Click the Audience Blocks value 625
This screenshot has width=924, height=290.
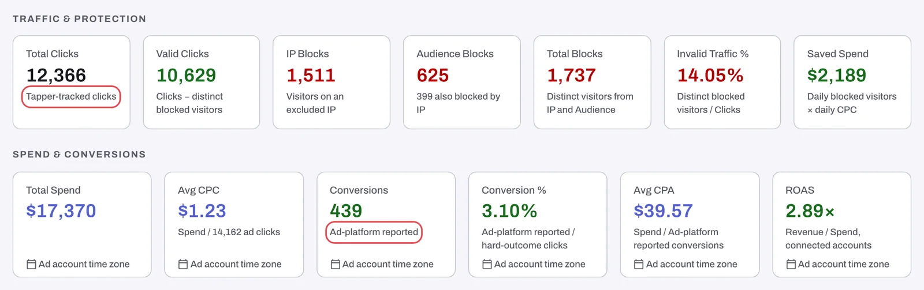pyautogui.click(x=433, y=75)
